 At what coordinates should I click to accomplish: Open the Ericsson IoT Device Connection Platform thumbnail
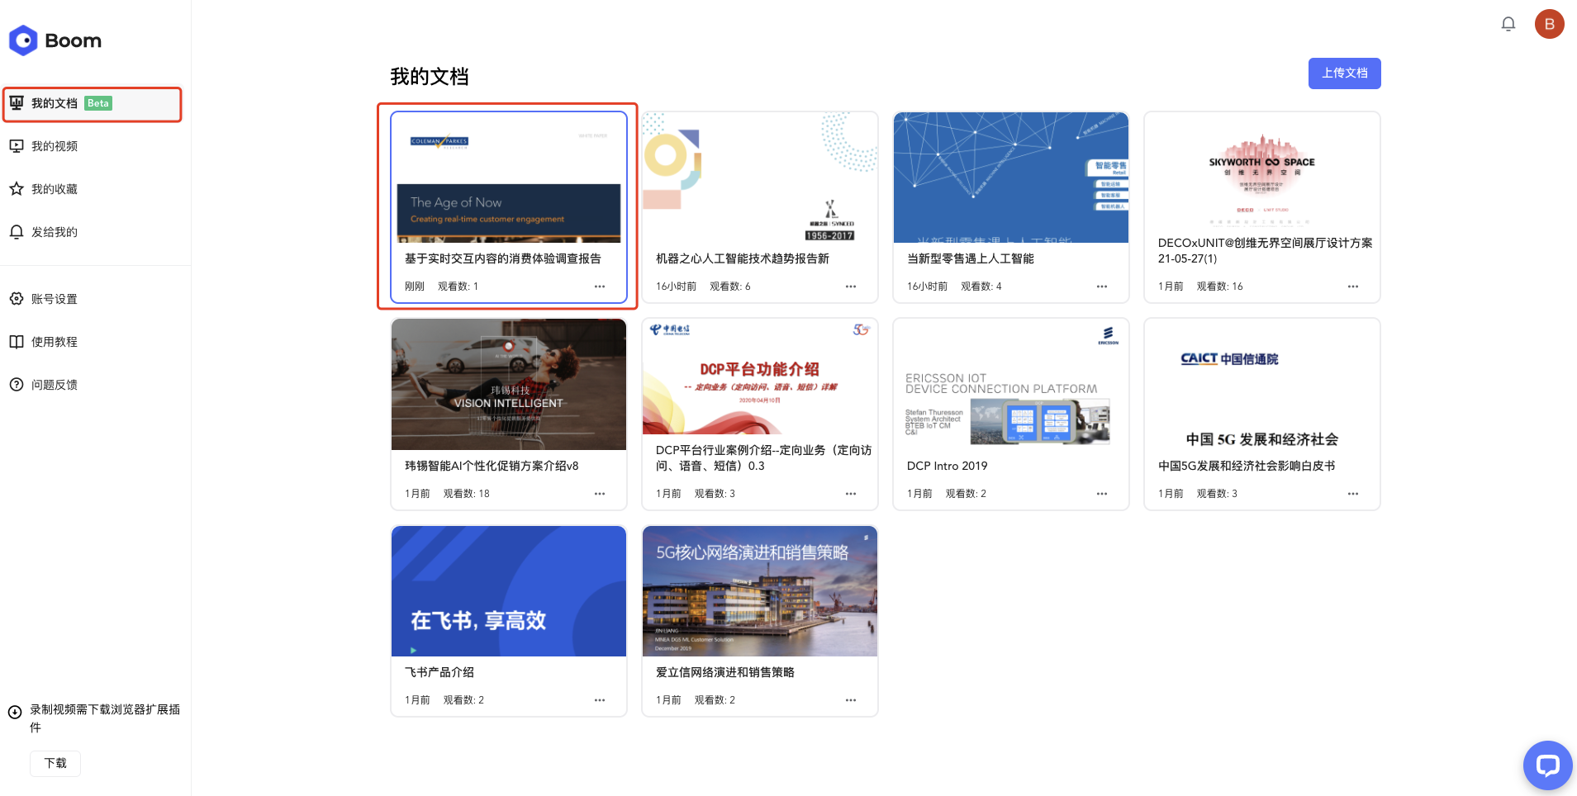[x=1011, y=385]
